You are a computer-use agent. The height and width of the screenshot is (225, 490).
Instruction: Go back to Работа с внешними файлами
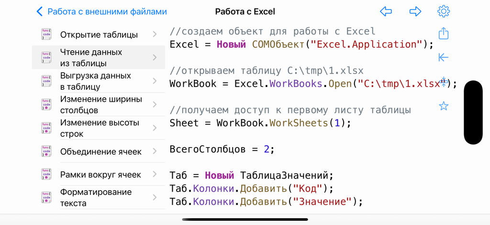click(101, 11)
